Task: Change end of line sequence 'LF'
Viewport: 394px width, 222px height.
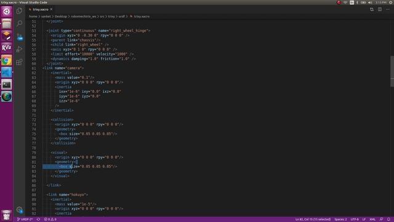Action: click(x=364, y=220)
